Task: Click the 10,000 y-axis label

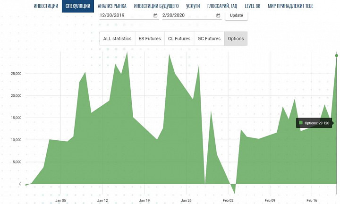Action: [16, 140]
